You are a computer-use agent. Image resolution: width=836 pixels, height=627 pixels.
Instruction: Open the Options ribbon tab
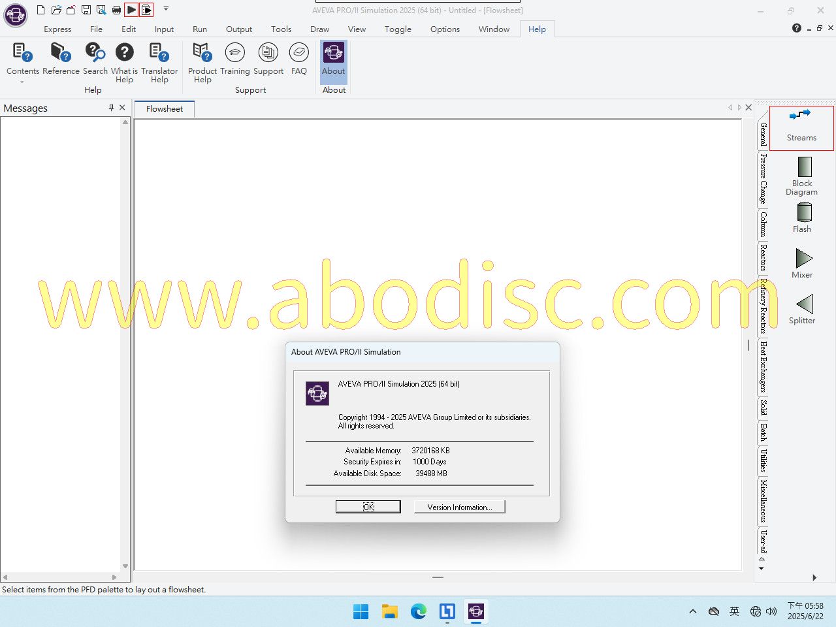pos(445,29)
